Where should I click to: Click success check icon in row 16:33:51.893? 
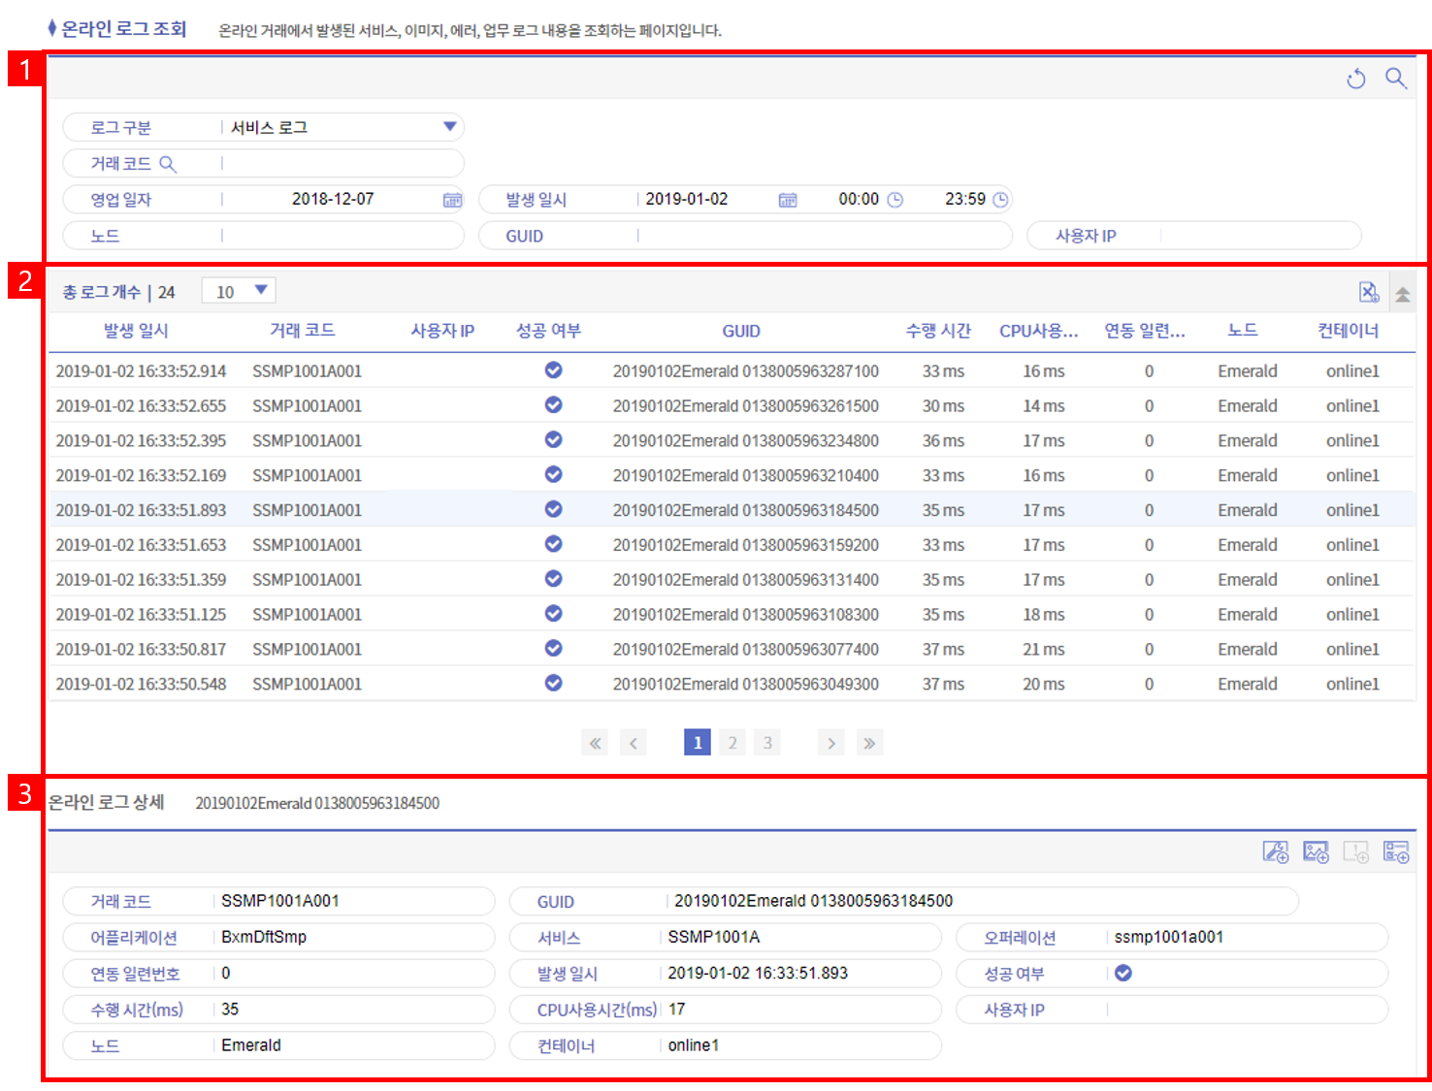coord(553,509)
